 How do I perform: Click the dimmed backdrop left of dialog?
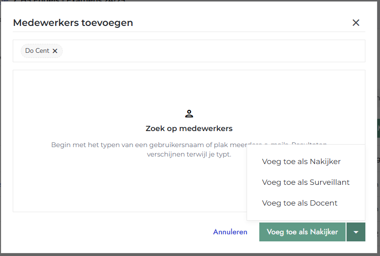[1, 141]
